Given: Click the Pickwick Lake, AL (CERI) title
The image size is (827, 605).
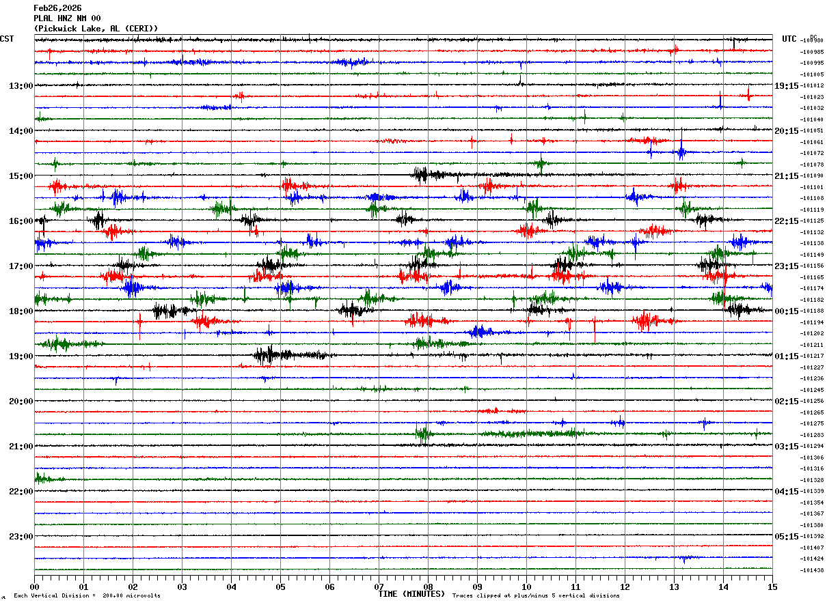Looking at the screenshot, I should (x=96, y=29).
